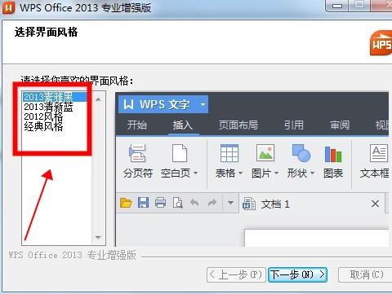This screenshot has width=392, height=294.
Task: Expand the 空白页 dropdown arrow
Action: [195, 173]
